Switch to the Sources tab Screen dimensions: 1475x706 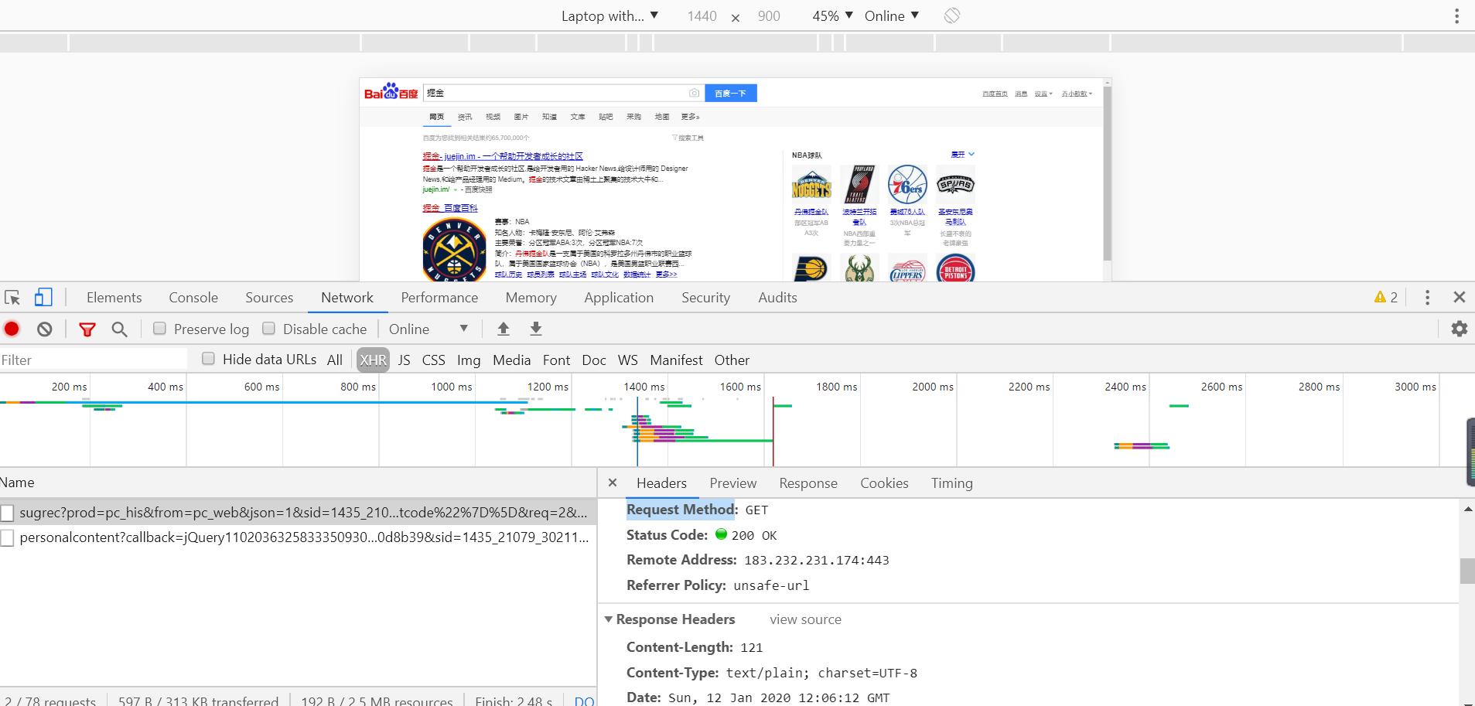269,298
